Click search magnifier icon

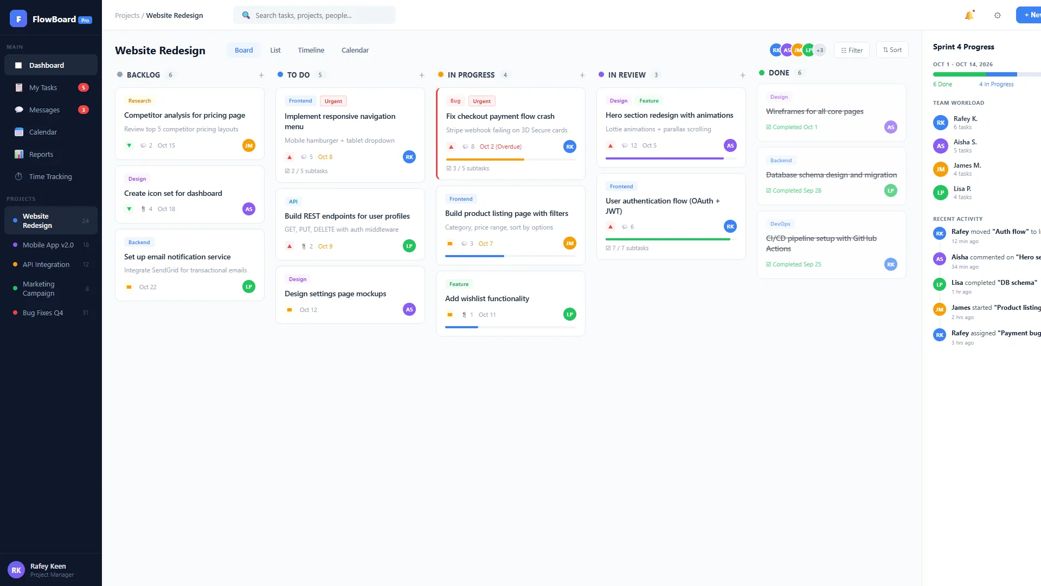click(246, 15)
